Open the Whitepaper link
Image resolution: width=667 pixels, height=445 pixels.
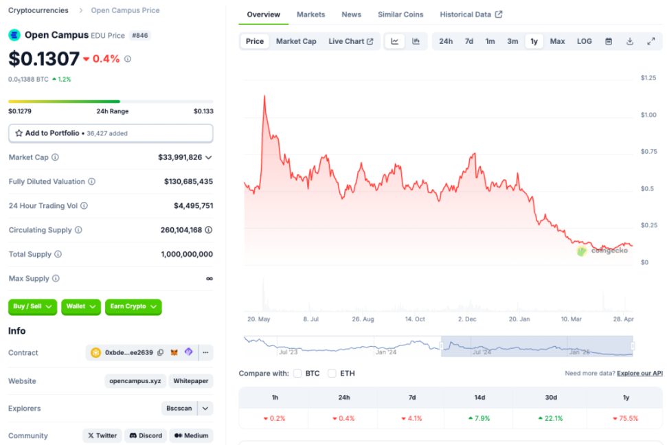(190, 380)
